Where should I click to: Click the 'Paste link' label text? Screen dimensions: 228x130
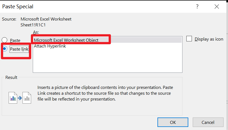(19, 49)
